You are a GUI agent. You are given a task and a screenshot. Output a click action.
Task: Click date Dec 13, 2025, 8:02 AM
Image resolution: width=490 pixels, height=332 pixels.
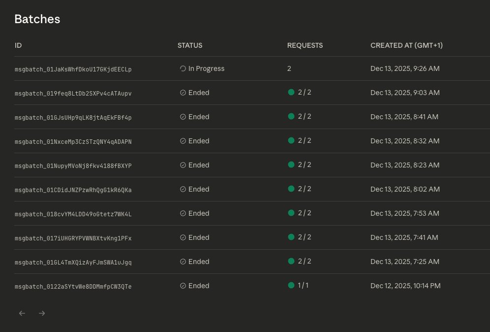tap(405, 189)
